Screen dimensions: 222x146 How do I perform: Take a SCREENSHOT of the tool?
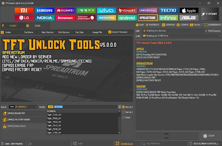pyautogui.click(x=213, y=25)
